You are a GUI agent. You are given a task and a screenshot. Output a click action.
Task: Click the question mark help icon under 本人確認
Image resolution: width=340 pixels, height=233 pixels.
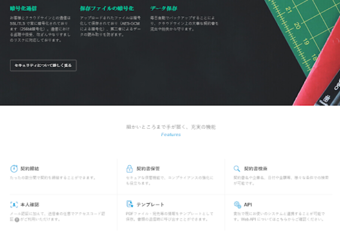17,220
